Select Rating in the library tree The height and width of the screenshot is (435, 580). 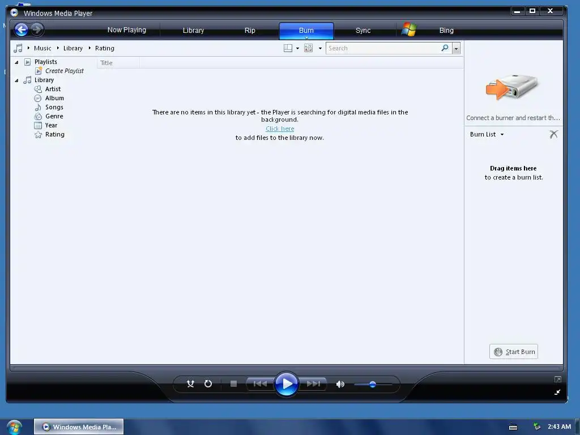click(x=55, y=134)
